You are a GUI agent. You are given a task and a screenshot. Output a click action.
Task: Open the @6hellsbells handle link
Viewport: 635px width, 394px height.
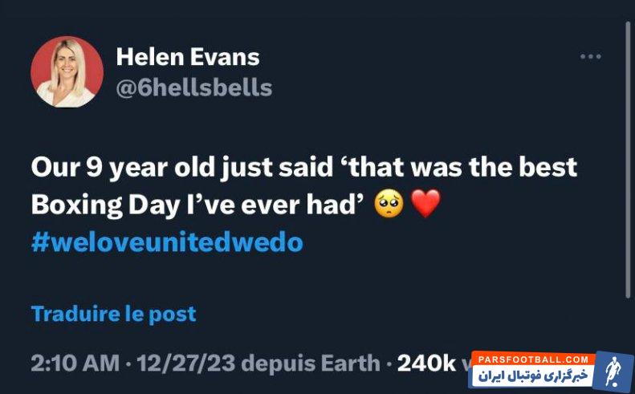pyautogui.click(x=193, y=87)
